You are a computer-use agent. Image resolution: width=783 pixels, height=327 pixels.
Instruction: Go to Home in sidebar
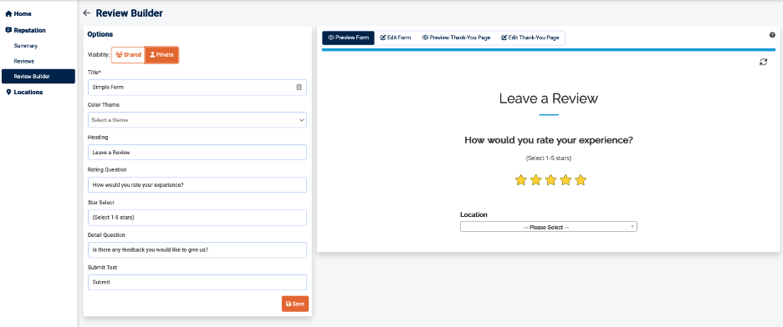18,14
